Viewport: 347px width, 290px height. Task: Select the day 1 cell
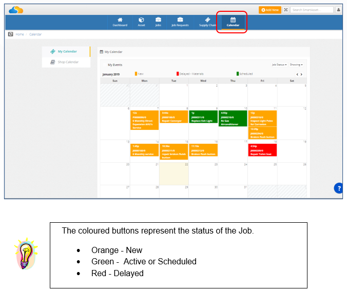click(173, 95)
